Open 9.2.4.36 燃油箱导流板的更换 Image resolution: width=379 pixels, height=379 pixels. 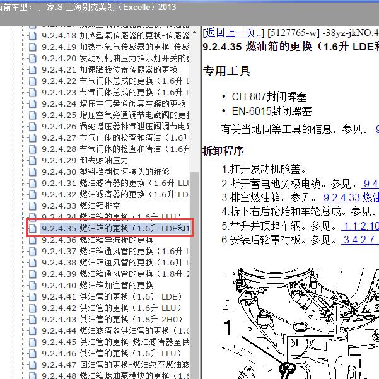tap(97, 240)
